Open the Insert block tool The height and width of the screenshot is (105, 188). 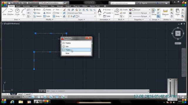(117, 12)
